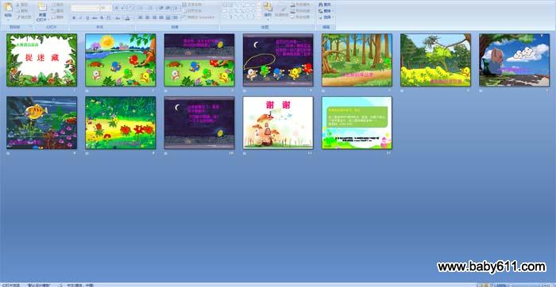
Task: Open the font name combo box
Action: (x=85, y=7)
